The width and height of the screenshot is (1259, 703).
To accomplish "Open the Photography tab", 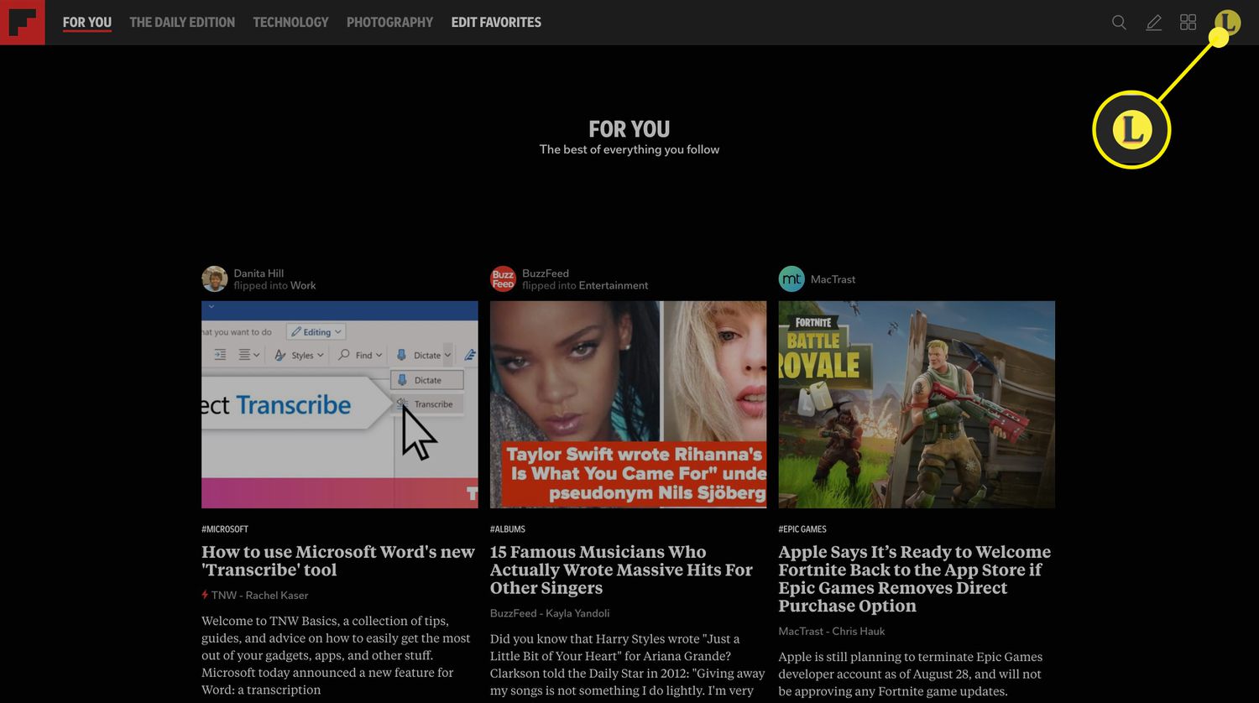I will point(389,23).
